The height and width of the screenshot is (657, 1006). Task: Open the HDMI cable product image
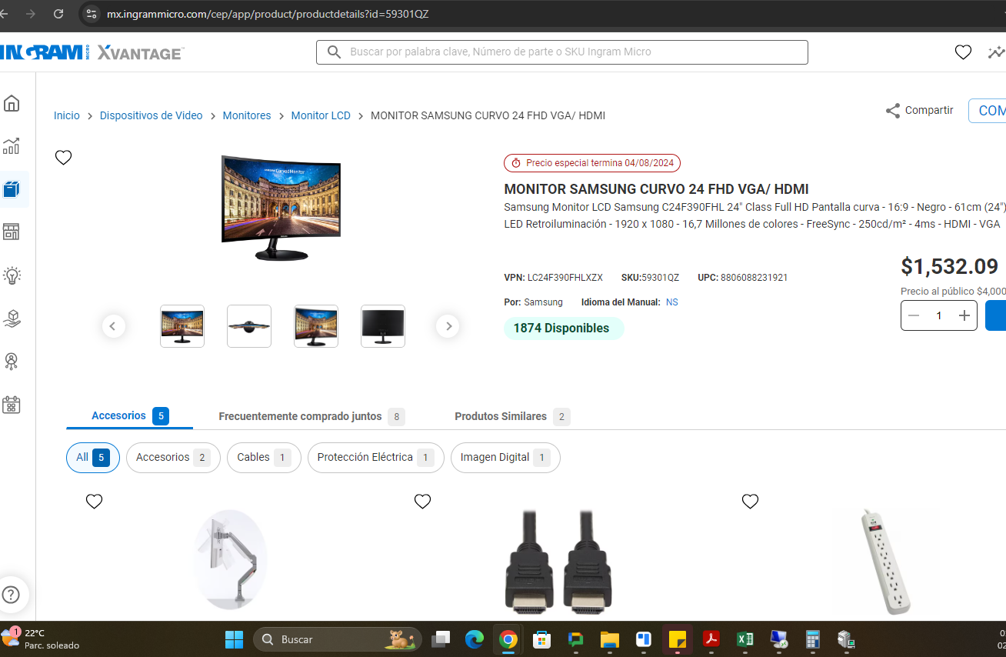point(558,562)
